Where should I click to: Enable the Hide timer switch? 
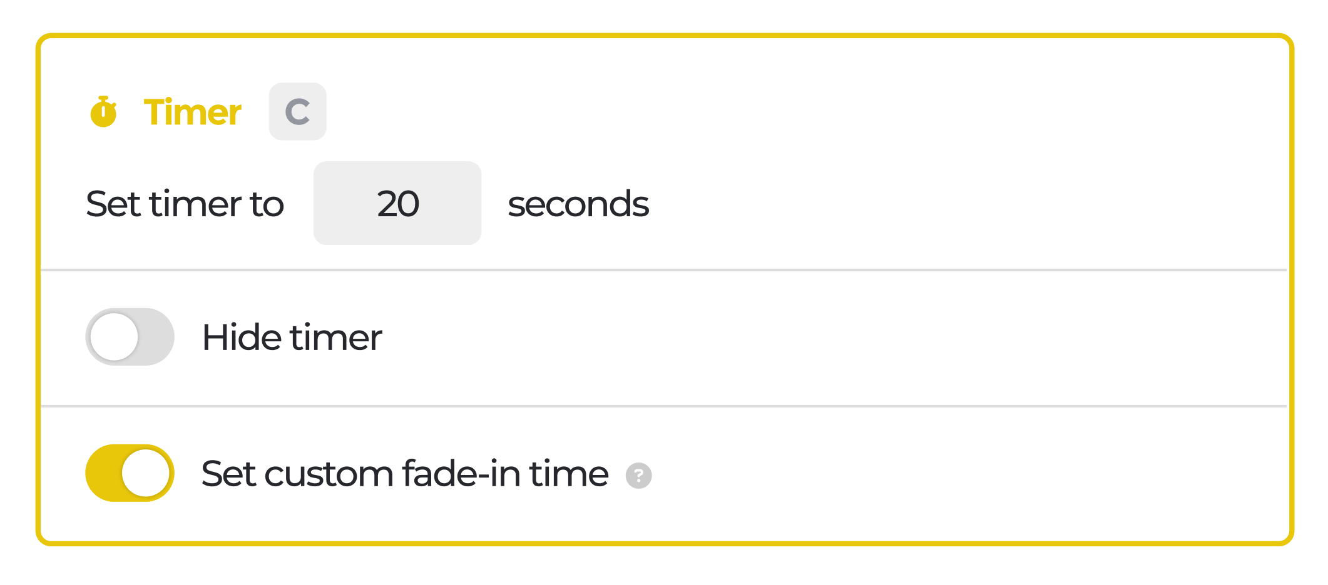[x=130, y=337]
